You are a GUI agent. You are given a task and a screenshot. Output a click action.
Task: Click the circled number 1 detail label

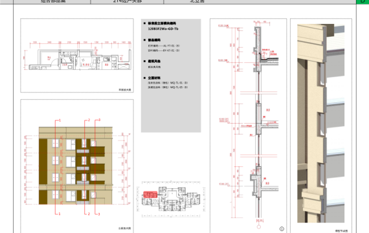coord(282,228)
